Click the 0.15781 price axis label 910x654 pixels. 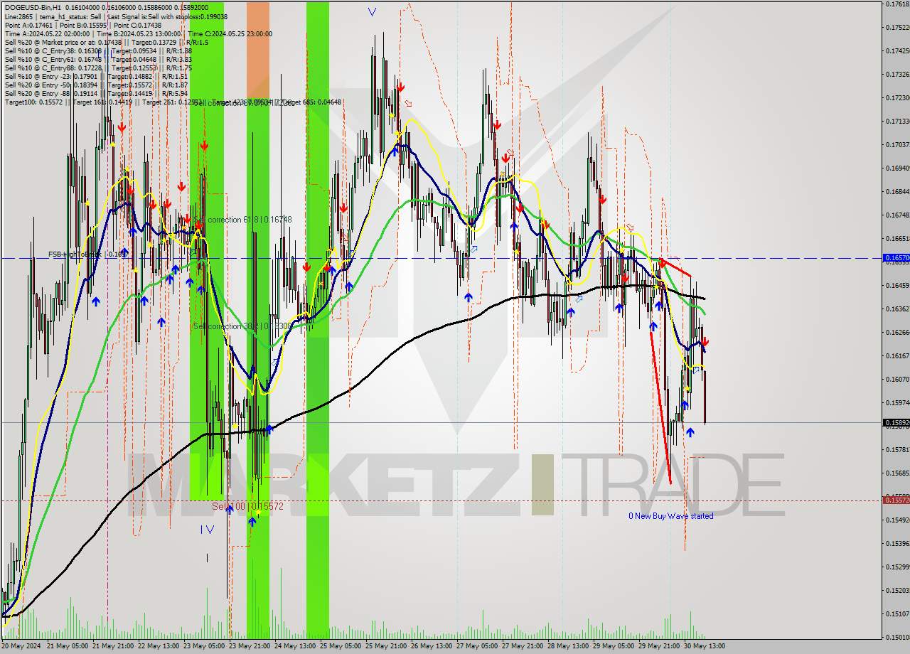click(896, 449)
